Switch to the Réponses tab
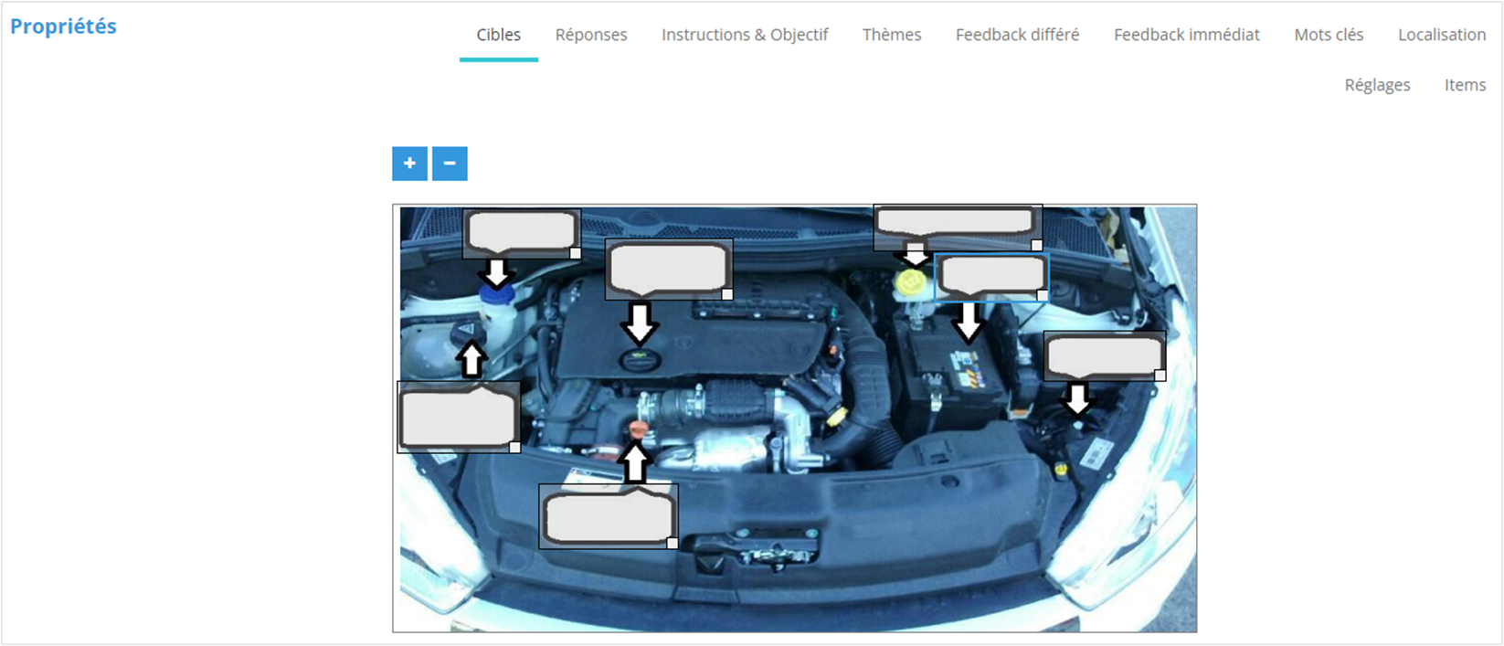 [591, 35]
